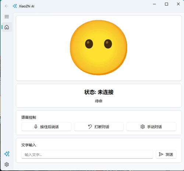The height and width of the screenshot is (171, 184).
Task: Click the yellow emoji face image
Action: coord(99,47)
